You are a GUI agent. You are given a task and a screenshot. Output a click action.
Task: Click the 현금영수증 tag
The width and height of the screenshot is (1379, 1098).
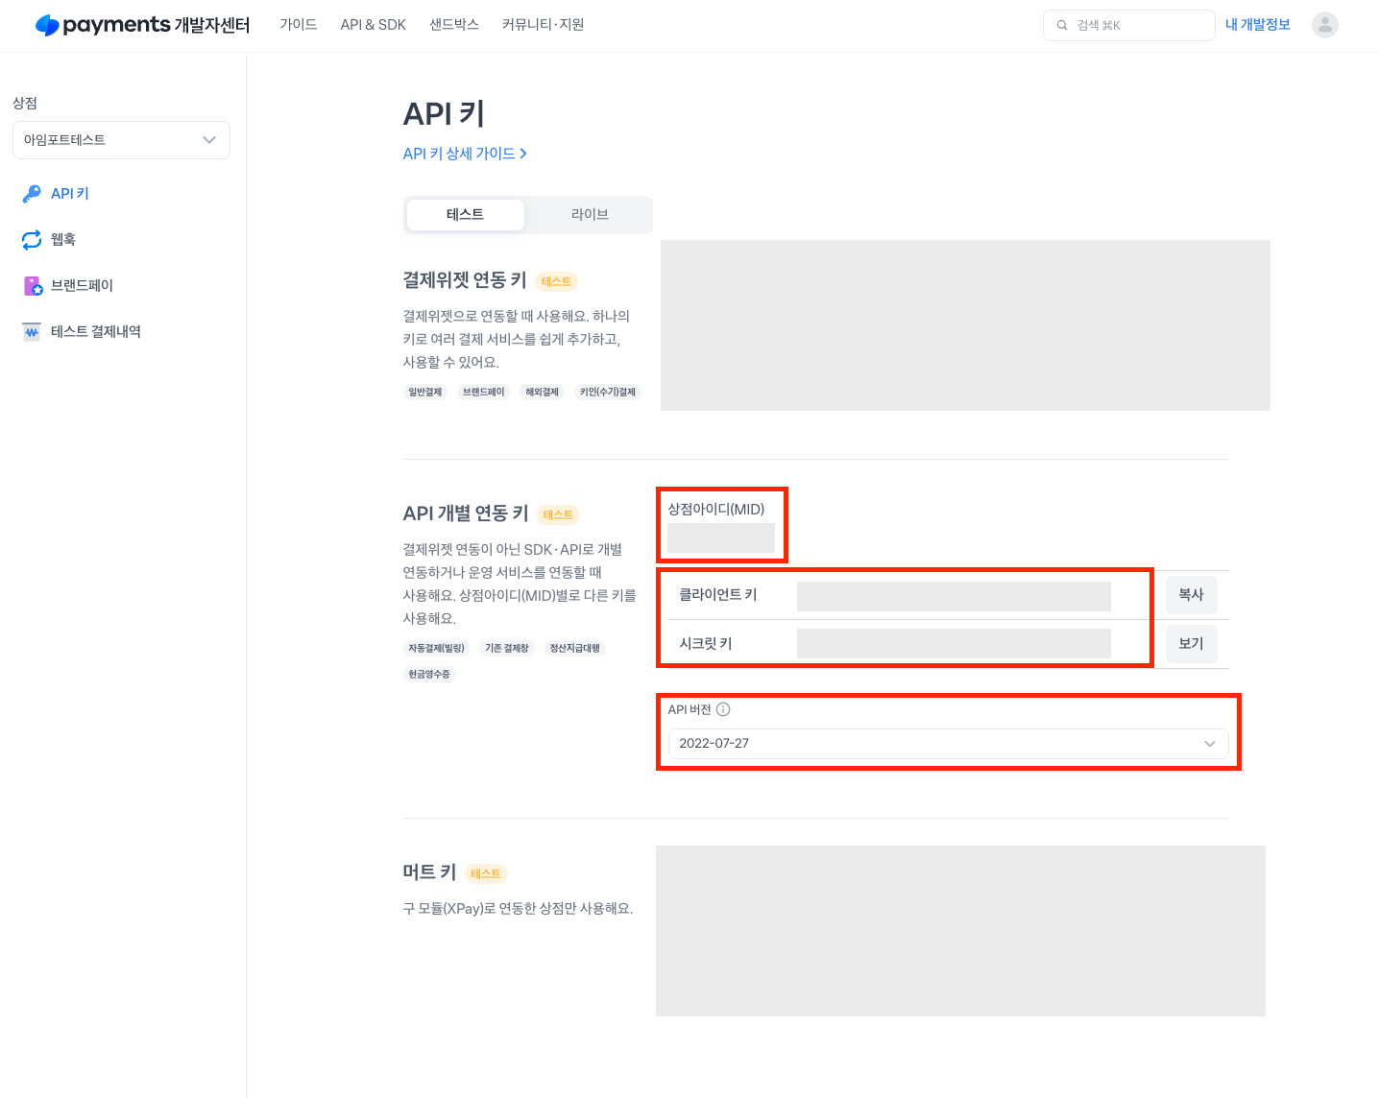point(429,675)
